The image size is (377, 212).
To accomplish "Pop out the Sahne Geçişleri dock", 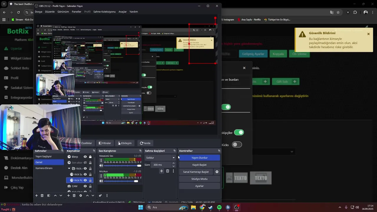I will [174, 151].
